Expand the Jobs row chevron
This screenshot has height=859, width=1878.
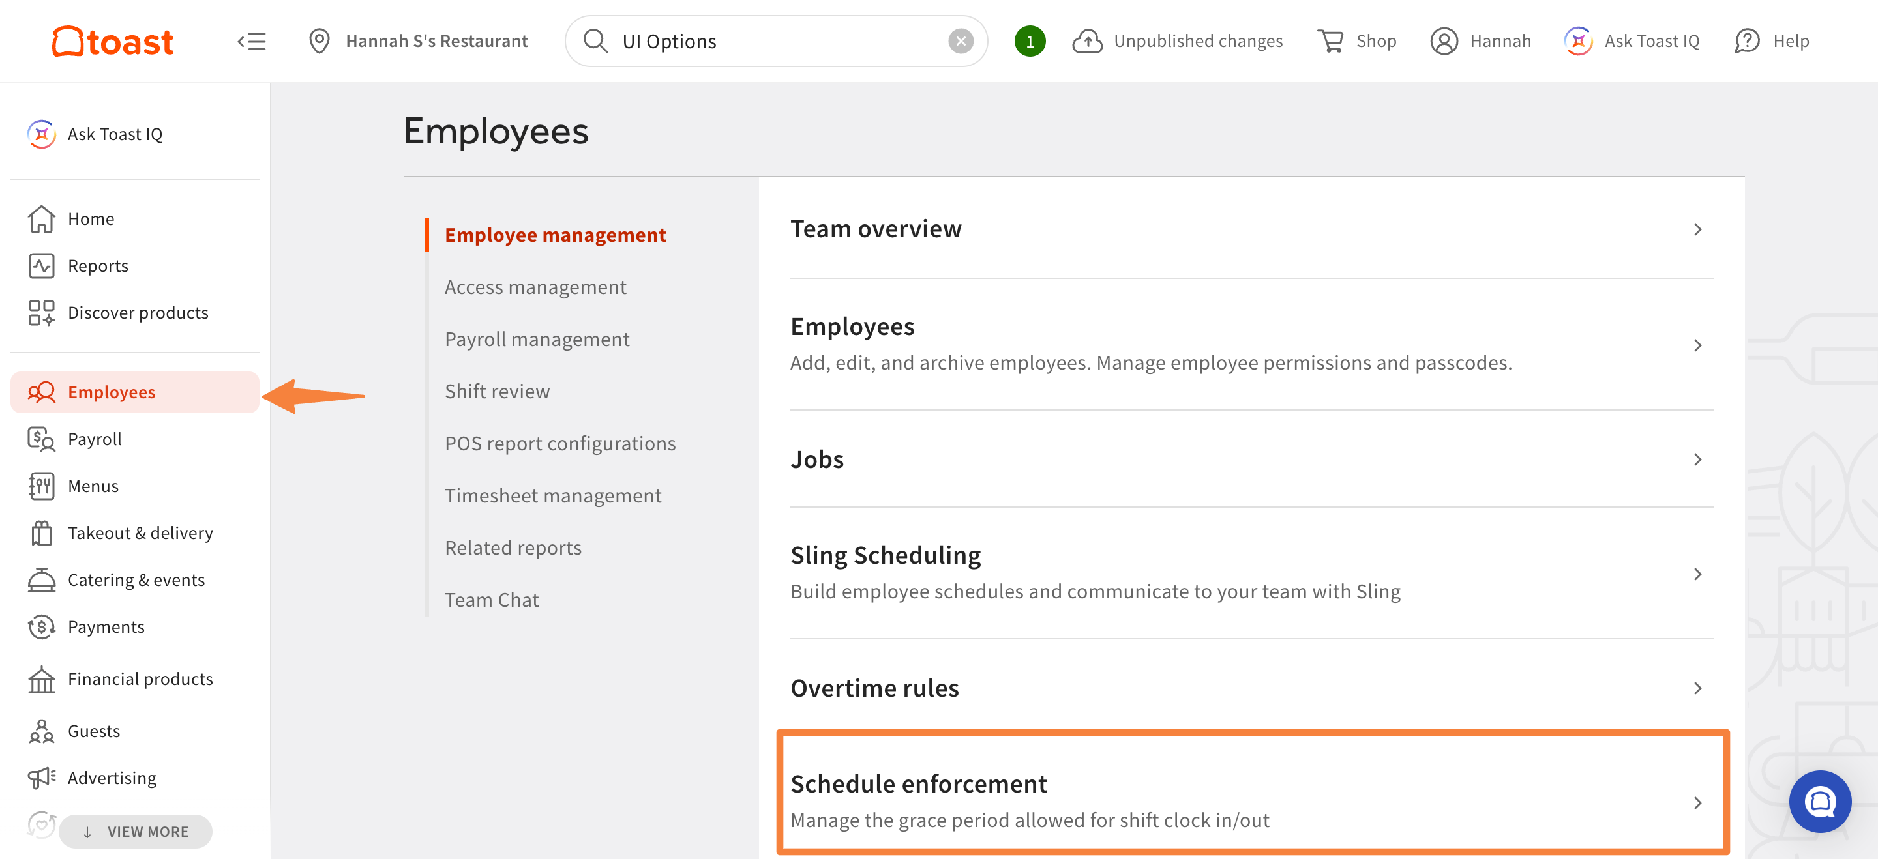1697,459
